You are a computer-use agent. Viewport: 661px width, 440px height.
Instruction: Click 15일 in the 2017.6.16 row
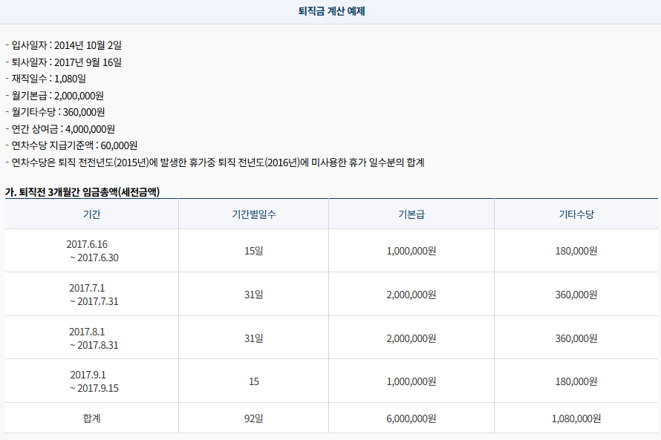coord(253,251)
